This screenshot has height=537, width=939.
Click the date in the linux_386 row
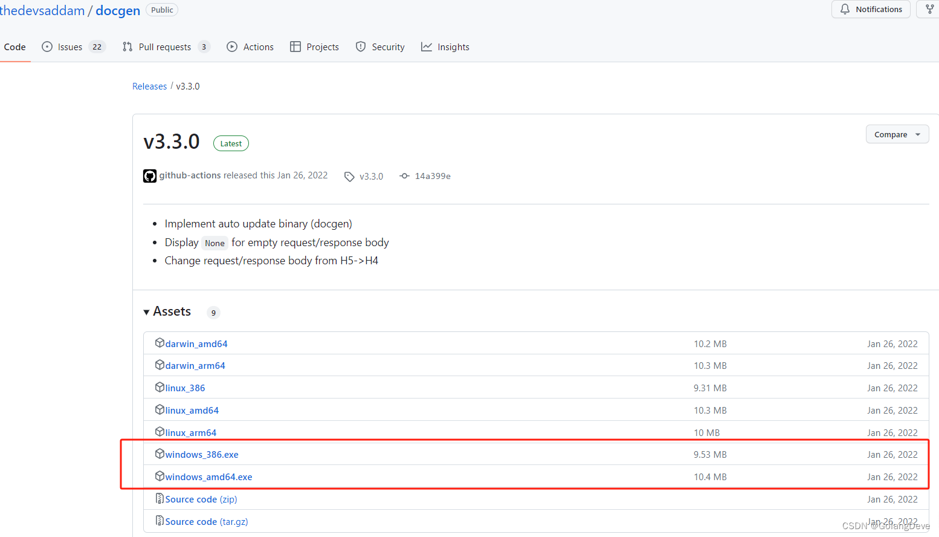[x=892, y=388]
